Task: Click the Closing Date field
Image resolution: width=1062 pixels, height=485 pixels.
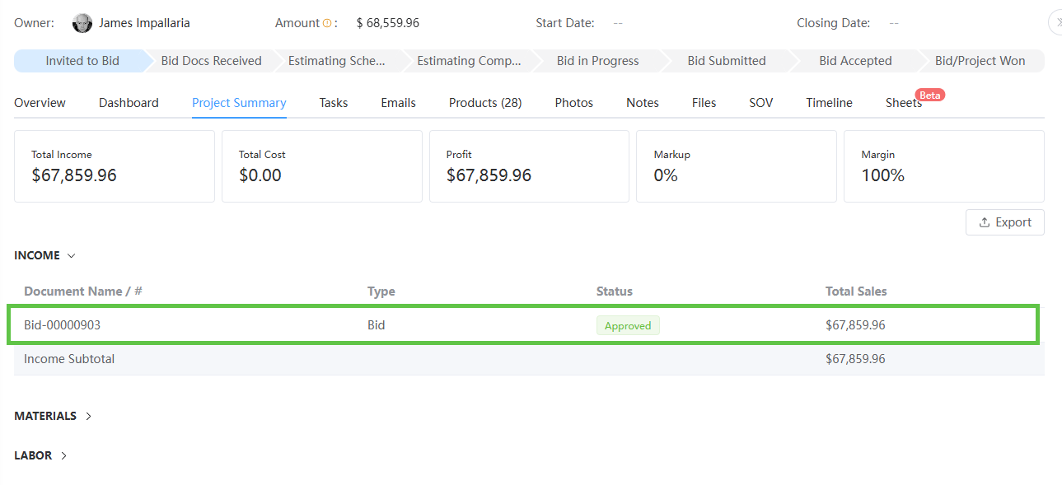Action: [x=894, y=23]
